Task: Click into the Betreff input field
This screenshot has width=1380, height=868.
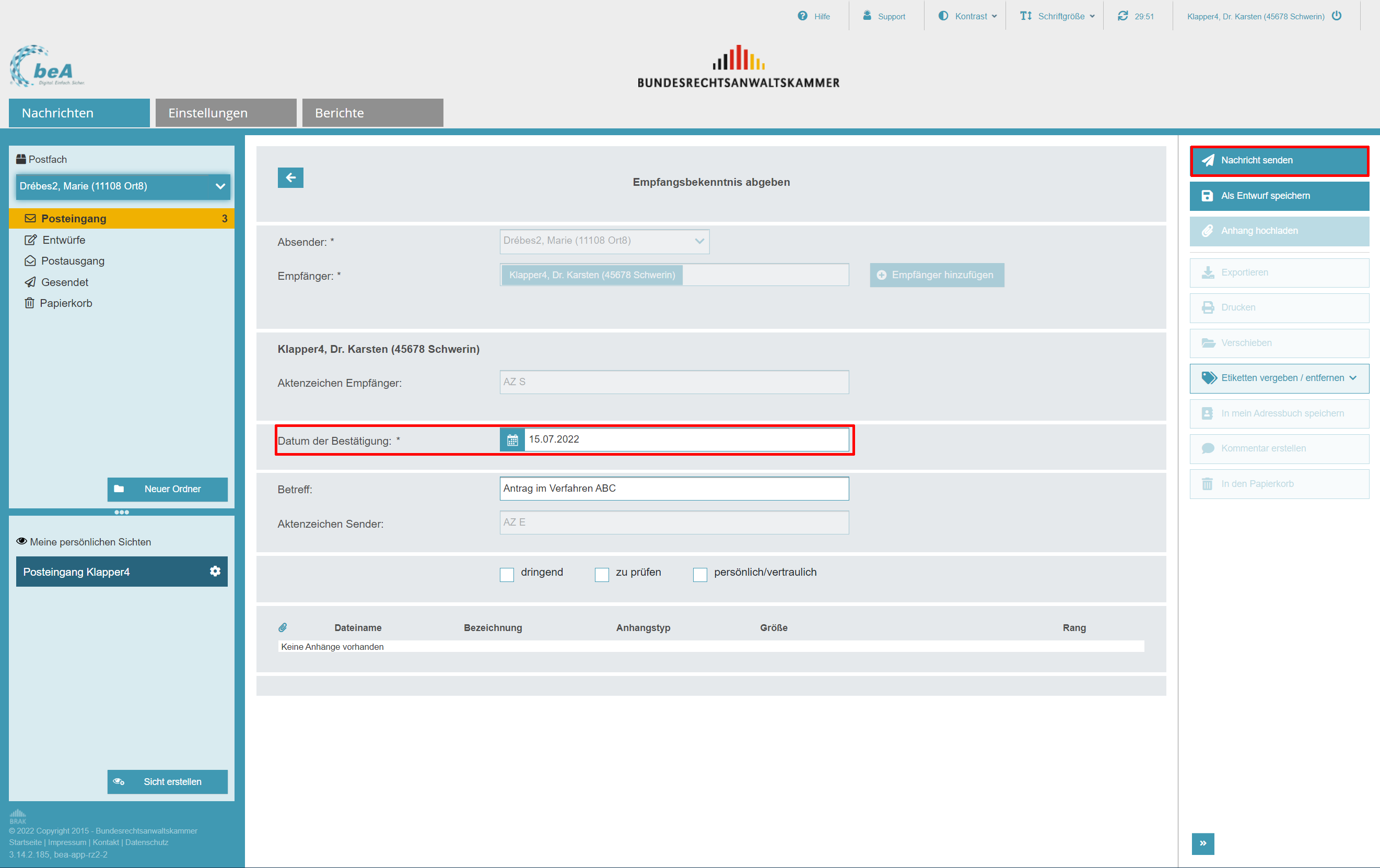Action: click(673, 489)
